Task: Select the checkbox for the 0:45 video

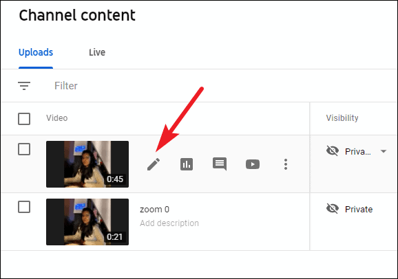Action: (x=24, y=149)
